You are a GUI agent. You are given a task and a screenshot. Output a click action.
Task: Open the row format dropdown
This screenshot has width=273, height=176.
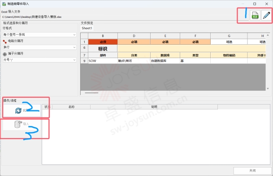tap(39, 35)
